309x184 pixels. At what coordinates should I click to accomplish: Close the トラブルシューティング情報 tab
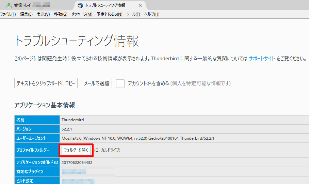[x=140, y=5]
